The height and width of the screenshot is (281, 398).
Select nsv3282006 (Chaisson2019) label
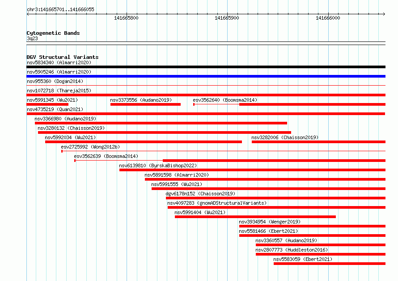(285, 137)
